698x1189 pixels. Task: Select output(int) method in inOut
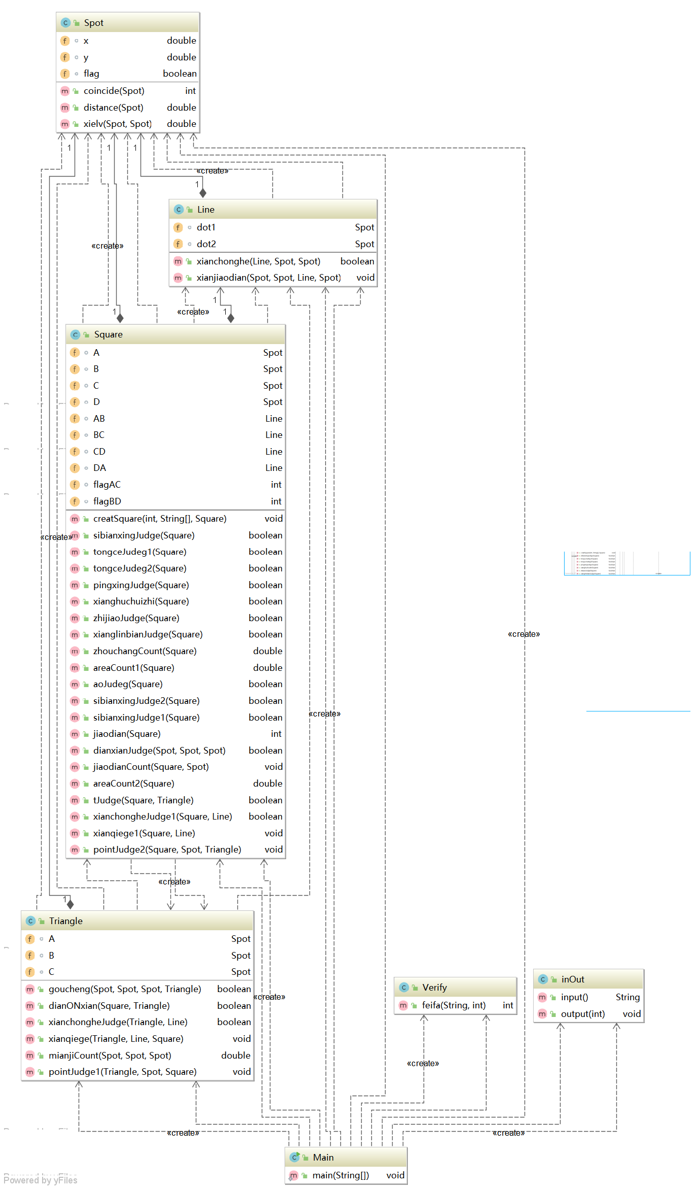pos(589,1014)
